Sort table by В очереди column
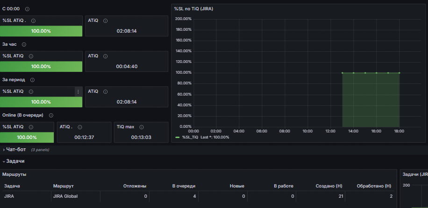This screenshot has width=428, height=208. point(184,186)
